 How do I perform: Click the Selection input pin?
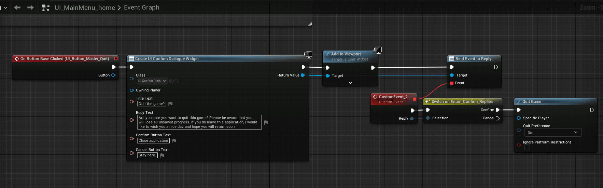tap(428, 118)
